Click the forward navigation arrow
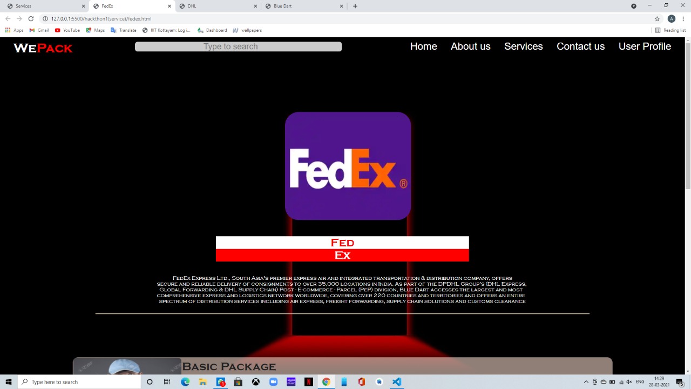 click(x=19, y=18)
